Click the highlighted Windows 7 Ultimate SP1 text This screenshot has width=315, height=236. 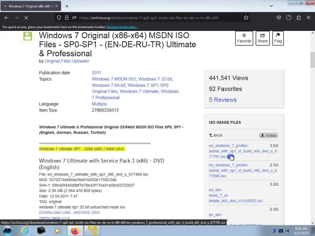[x=81, y=149]
